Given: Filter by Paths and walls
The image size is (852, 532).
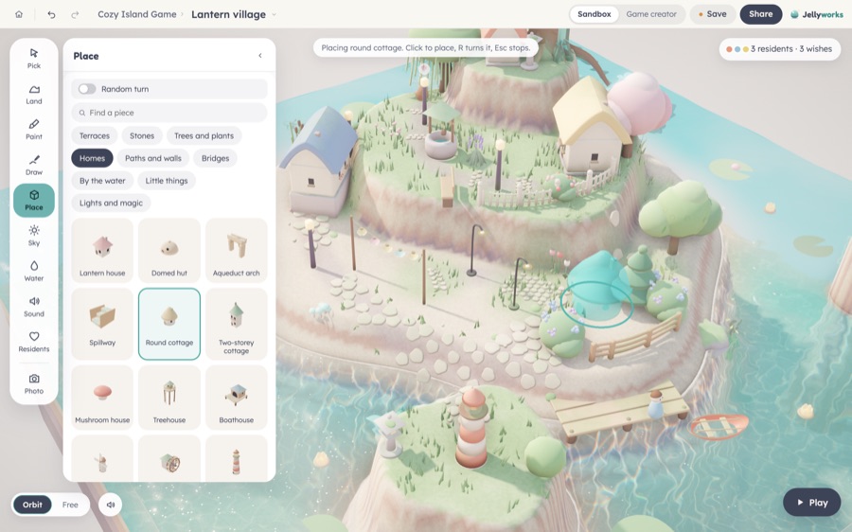Looking at the screenshot, I should click(153, 158).
